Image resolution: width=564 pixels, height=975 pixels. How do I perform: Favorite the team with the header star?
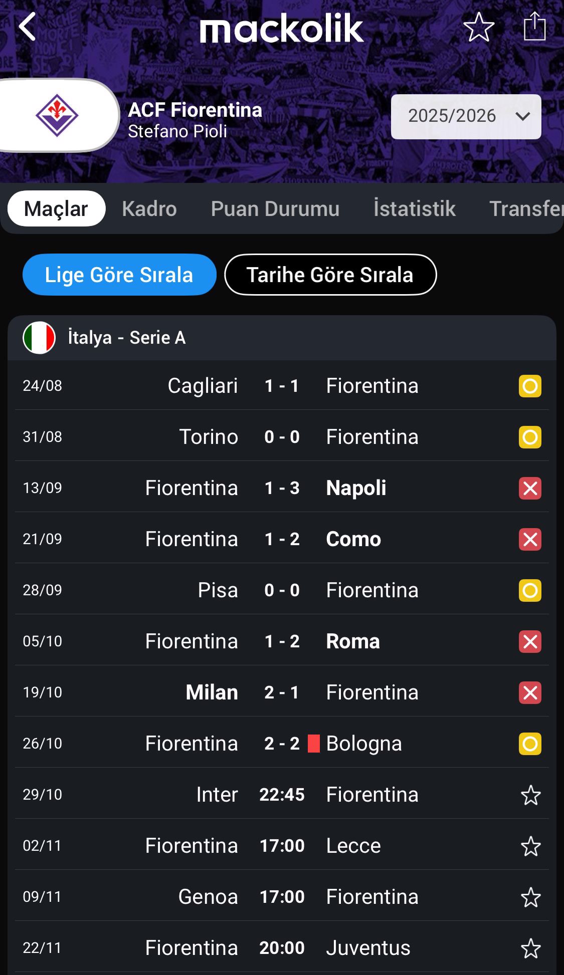pos(479,27)
